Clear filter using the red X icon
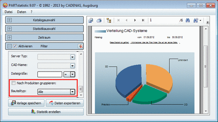Viewport: 218px width, 122px height. [x=80, y=46]
